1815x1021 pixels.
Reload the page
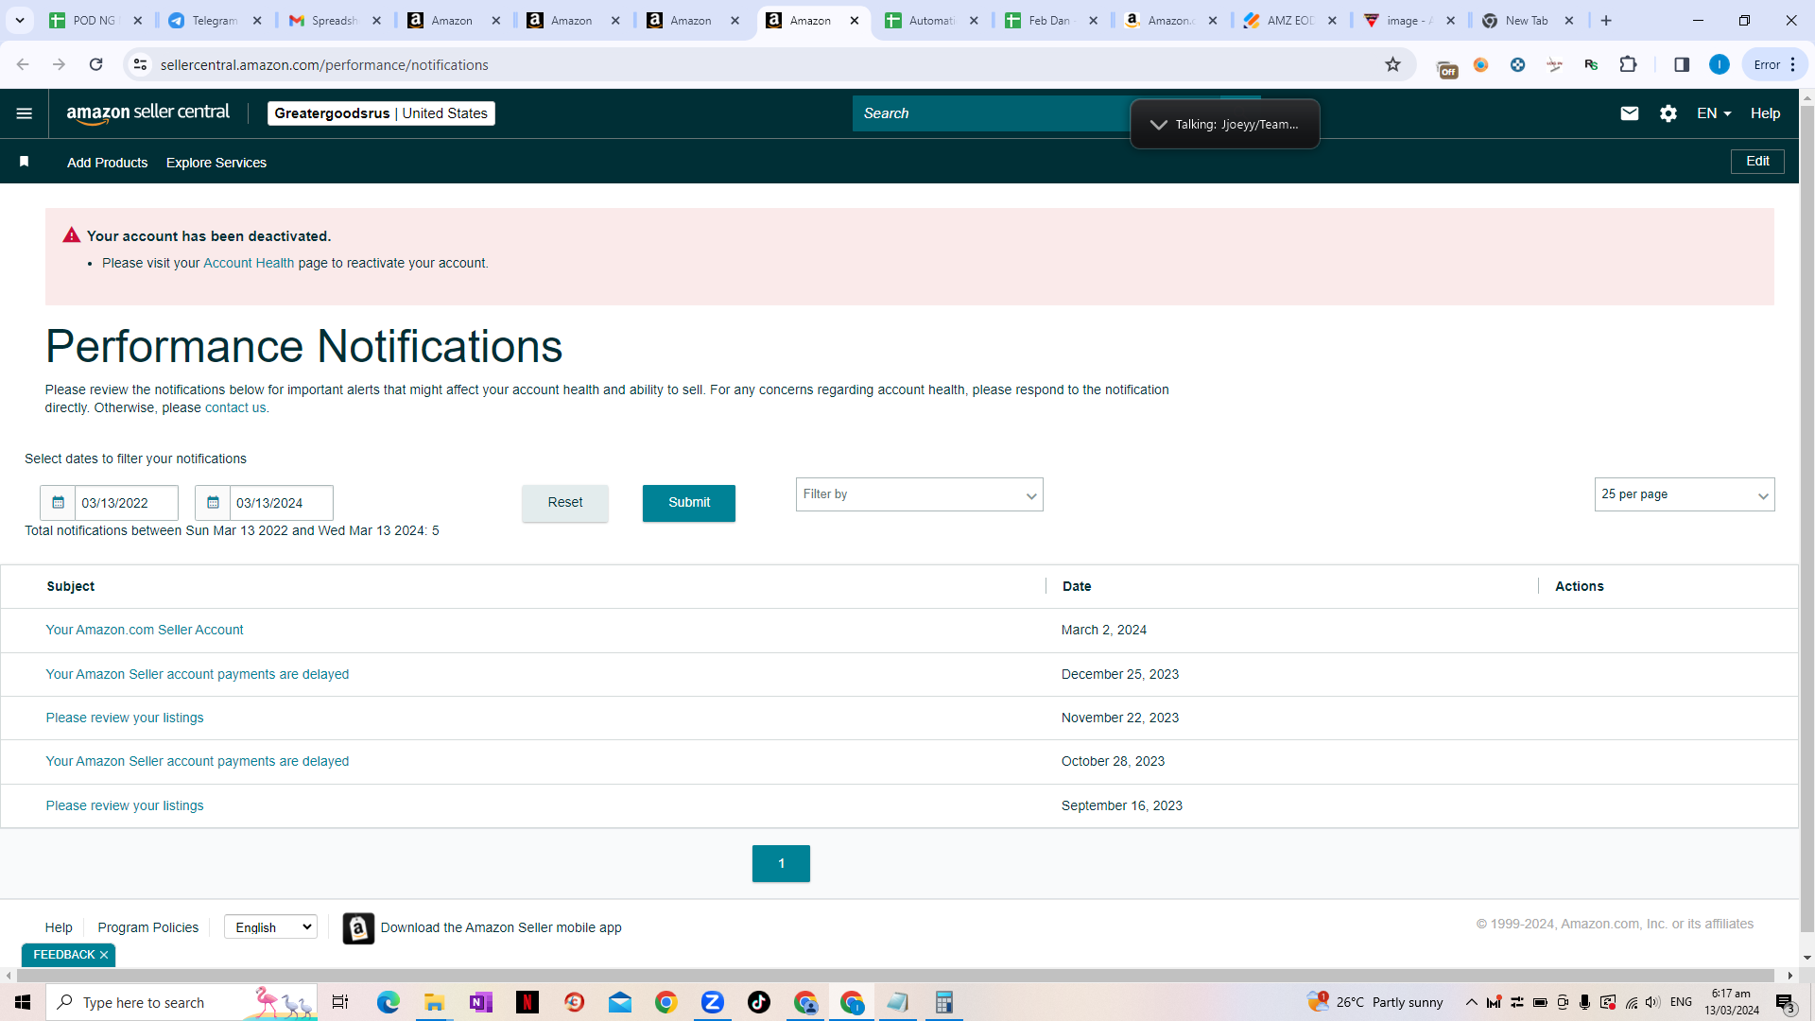coord(95,64)
